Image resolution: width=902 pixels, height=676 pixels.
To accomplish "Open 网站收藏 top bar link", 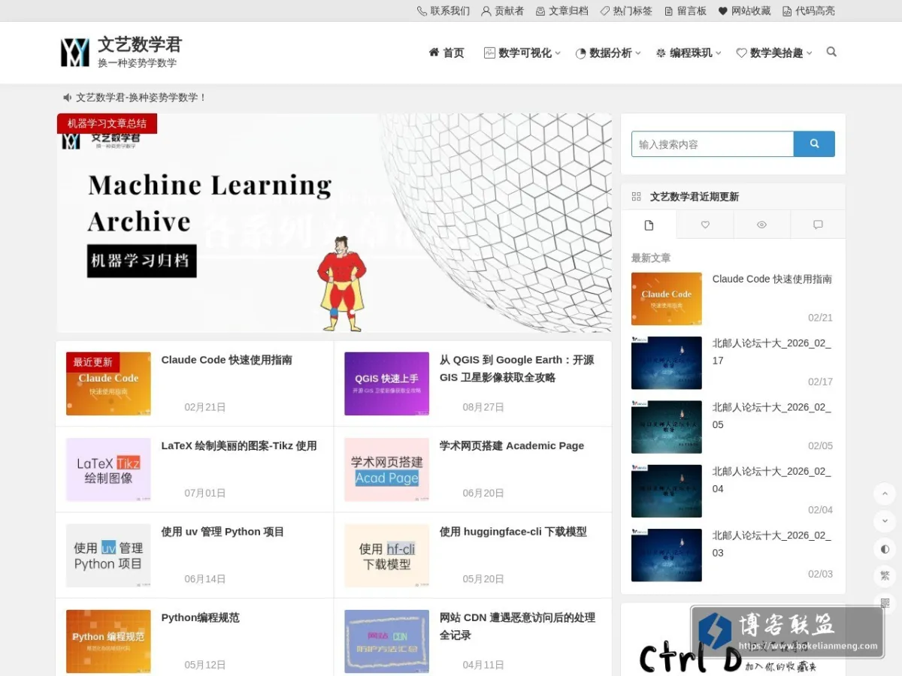I will [x=745, y=11].
